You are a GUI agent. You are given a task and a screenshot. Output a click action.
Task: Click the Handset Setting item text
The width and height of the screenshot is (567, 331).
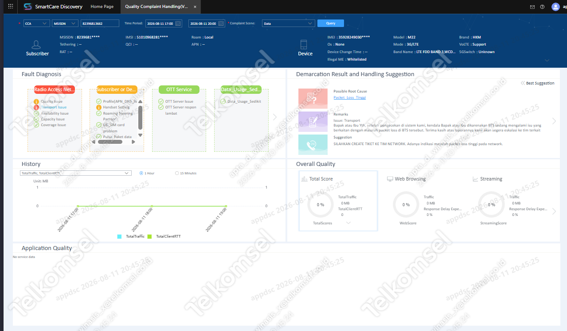pos(117,108)
